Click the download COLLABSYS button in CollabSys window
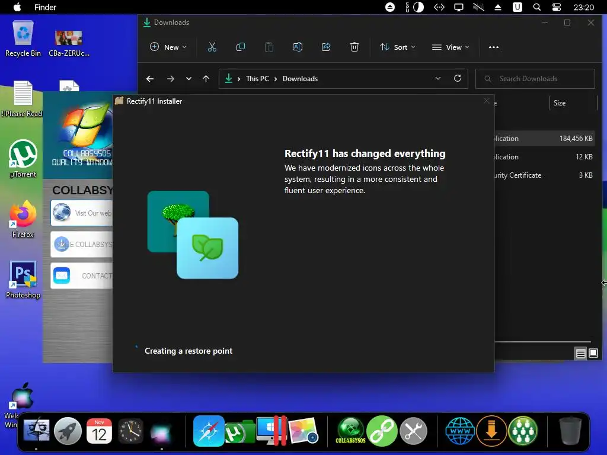 pos(82,245)
